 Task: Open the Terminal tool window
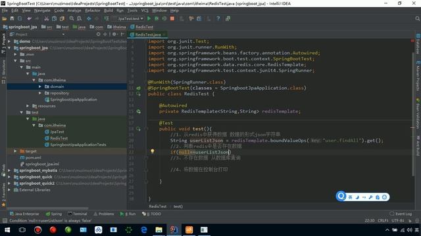click(78, 214)
